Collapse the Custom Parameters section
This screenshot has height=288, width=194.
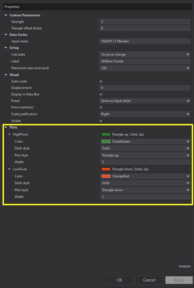6,15
